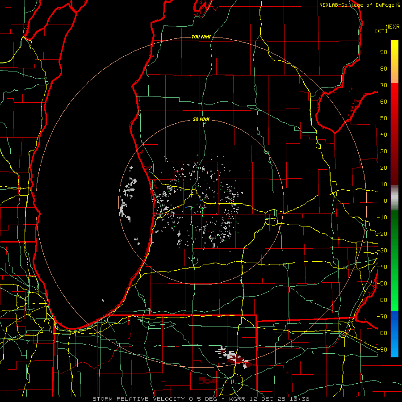Viewport: 402px width, 402px height.
Task: Click the "0.5 DEG" elevation angle text
Action: click(203, 399)
